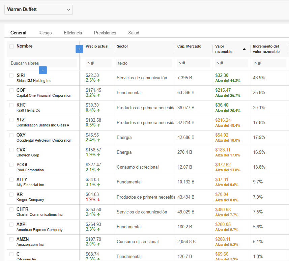Open the OXY ticker link
This screenshot has height=261, width=289.
tap(21, 135)
